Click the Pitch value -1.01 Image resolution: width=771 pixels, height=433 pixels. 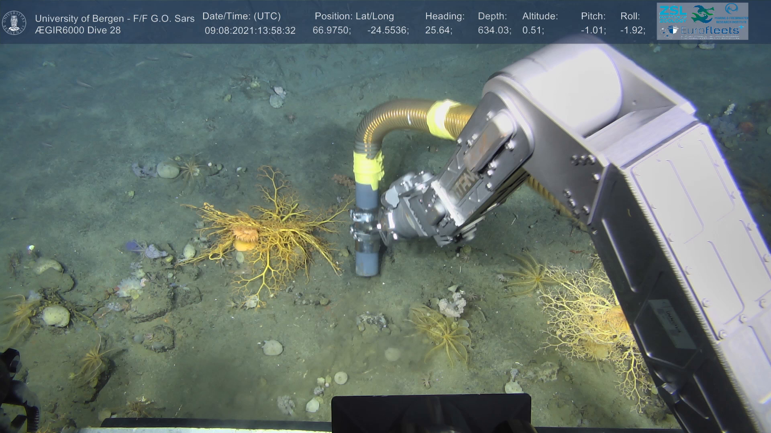click(593, 30)
